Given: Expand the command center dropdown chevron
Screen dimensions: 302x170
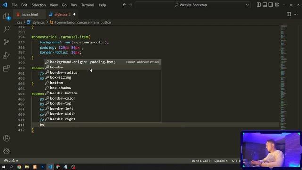Looking at the screenshot, I should point(247,5).
